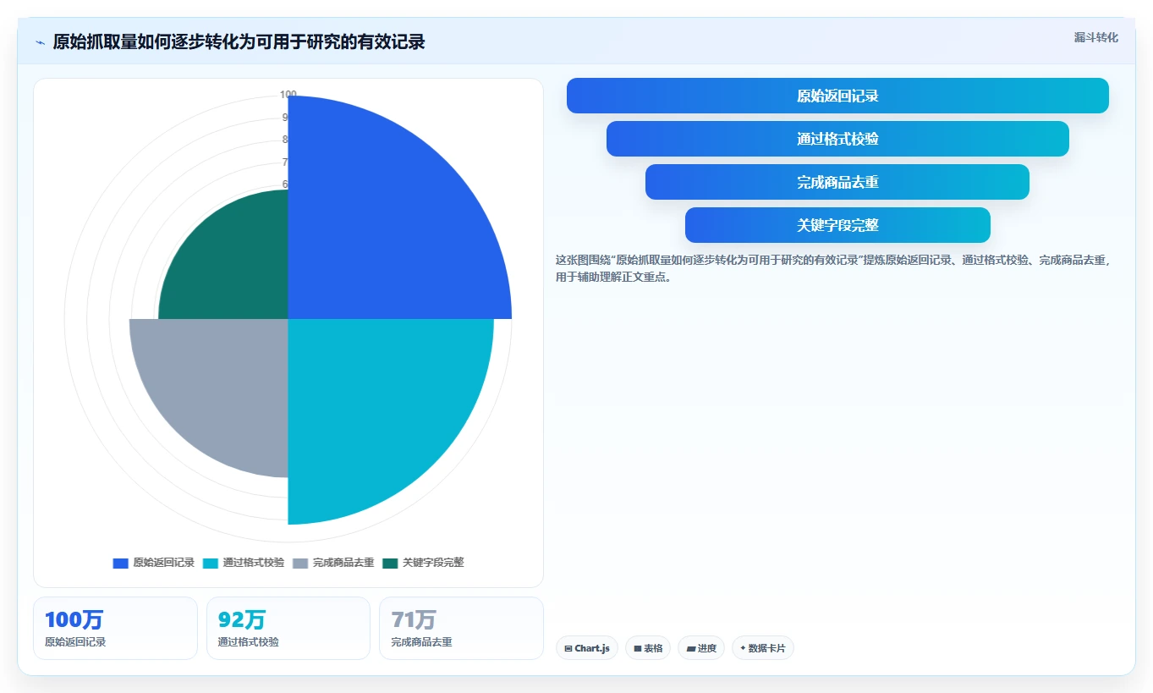Click the 100 axis tick label

(288, 95)
